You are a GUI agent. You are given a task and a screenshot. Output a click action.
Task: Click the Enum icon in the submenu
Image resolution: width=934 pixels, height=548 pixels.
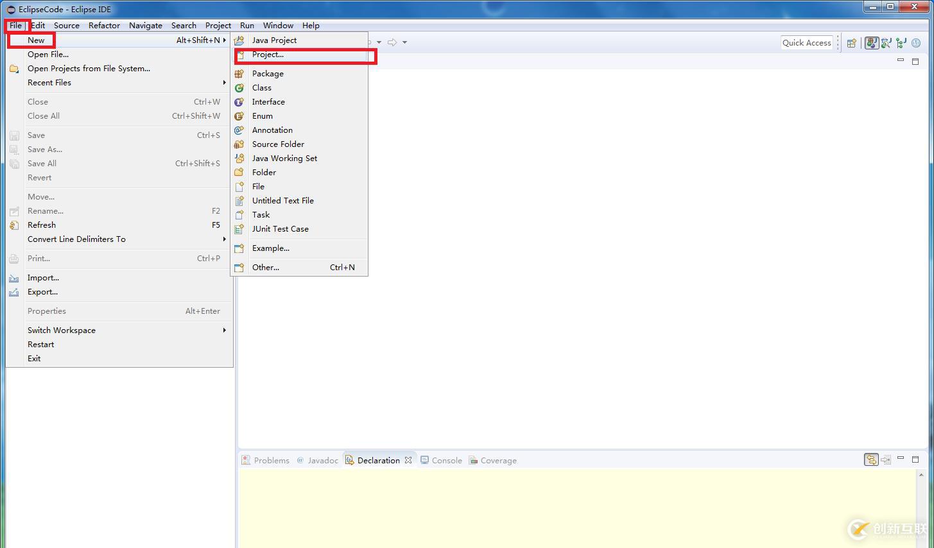coord(239,116)
